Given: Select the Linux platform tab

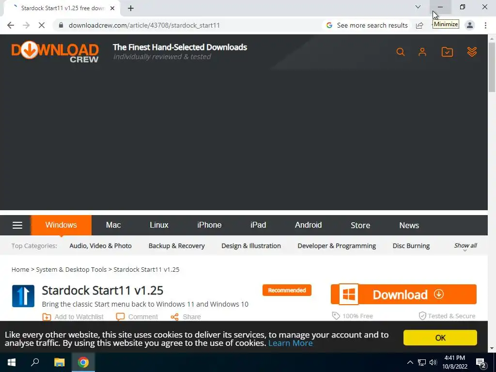Looking at the screenshot, I should pos(159,225).
